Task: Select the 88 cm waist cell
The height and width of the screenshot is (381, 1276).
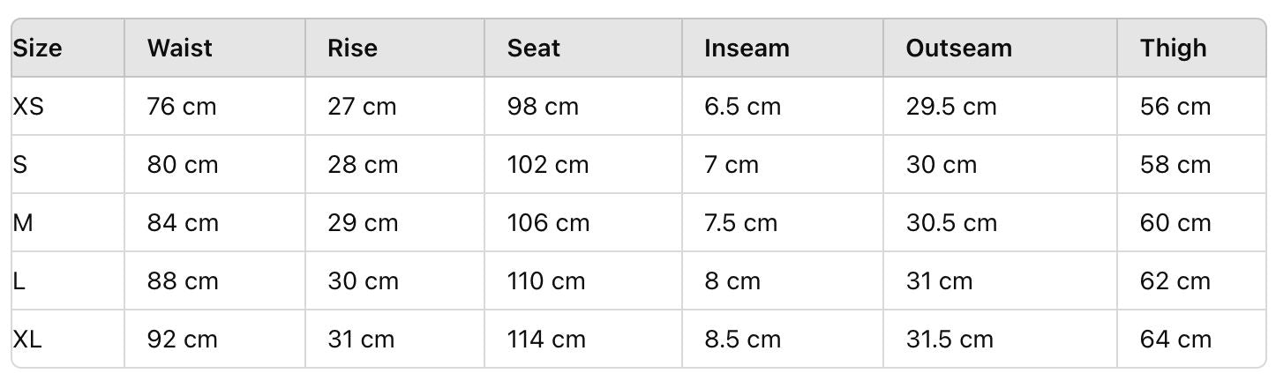Action: click(x=183, y=281)
